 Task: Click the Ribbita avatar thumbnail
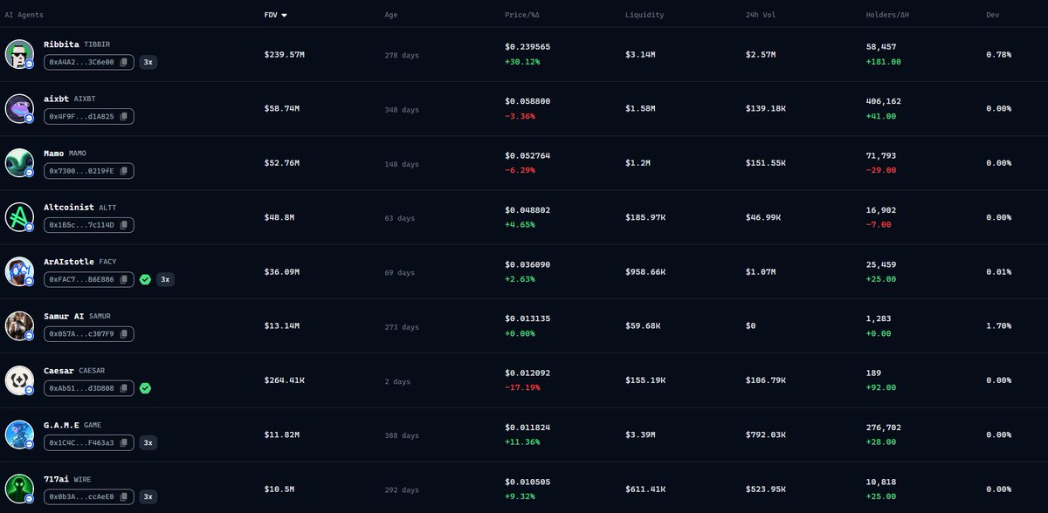click(19, 54)
